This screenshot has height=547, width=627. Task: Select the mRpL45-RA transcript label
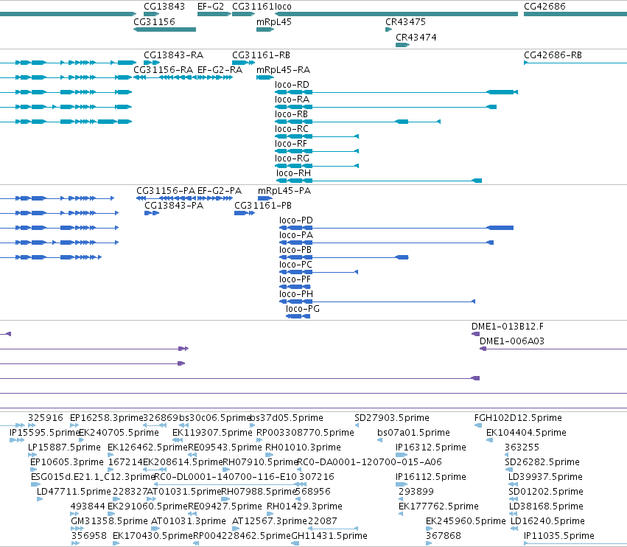pyautogui.click(x=283, y=69)
